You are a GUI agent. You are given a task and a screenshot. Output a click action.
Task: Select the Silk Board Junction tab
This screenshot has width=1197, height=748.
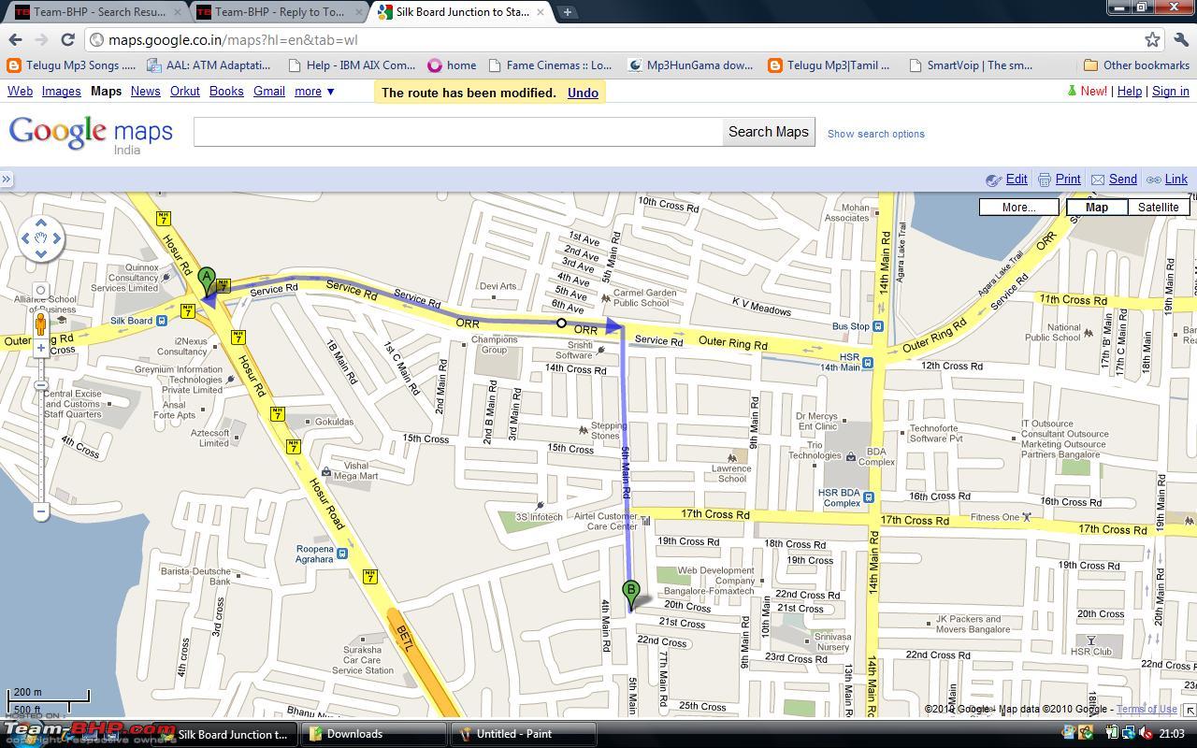pos(462,12)
